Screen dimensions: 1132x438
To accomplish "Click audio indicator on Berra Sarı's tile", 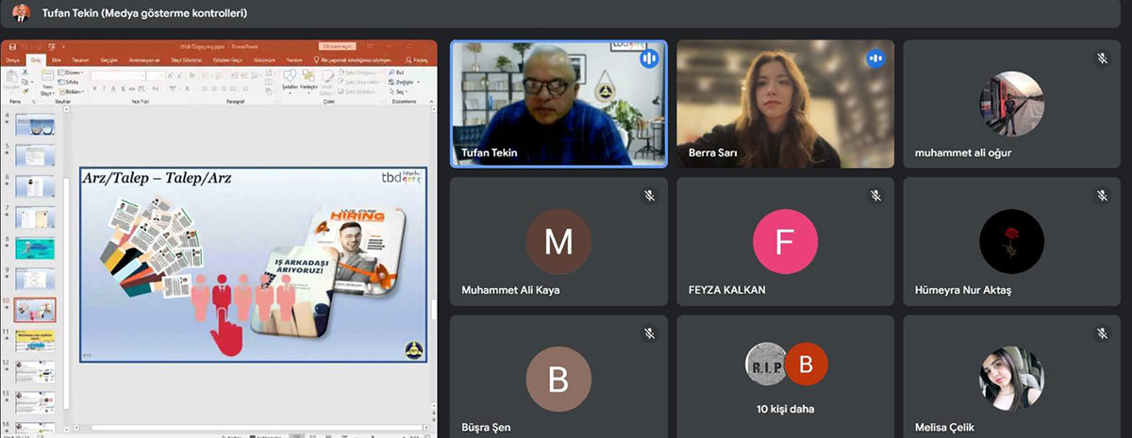I will pos(875,58).
